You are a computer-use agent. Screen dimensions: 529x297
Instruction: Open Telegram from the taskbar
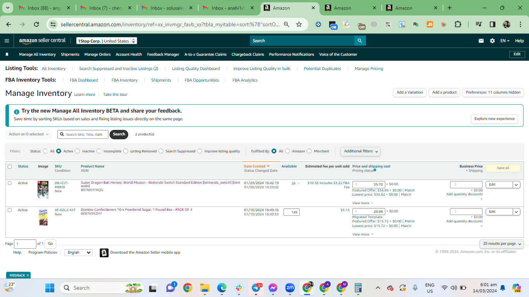tap(256, 288)
